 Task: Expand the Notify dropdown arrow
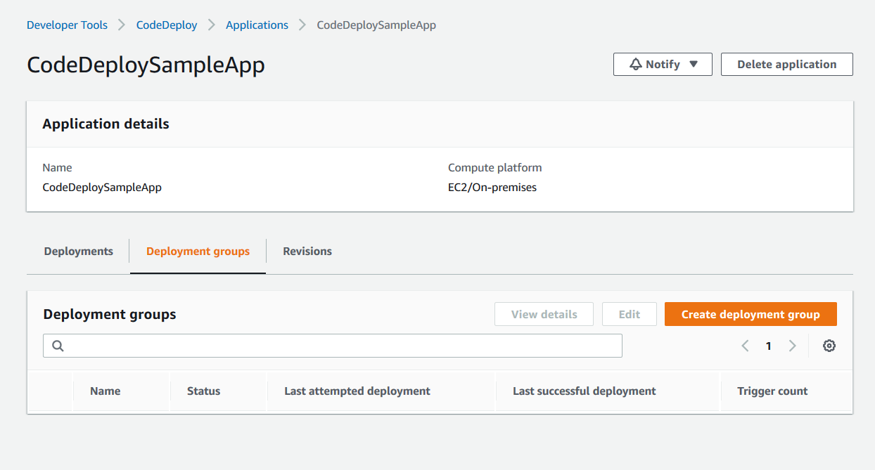pos(694,64)
